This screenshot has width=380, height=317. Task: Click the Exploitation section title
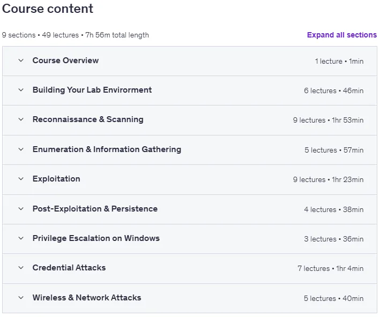56,179
